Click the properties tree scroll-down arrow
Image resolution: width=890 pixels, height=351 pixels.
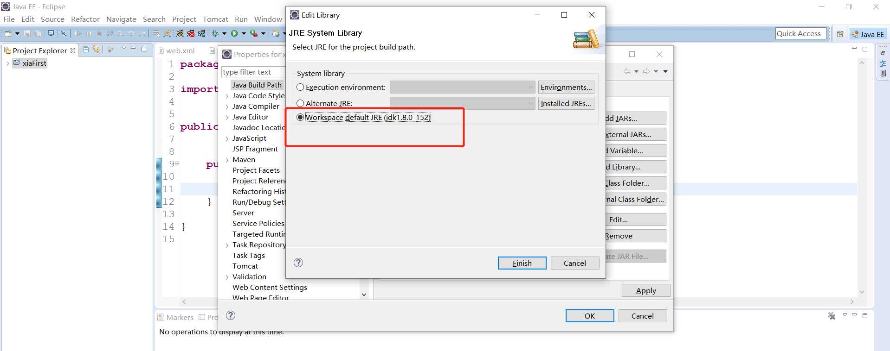pos(364,295)
